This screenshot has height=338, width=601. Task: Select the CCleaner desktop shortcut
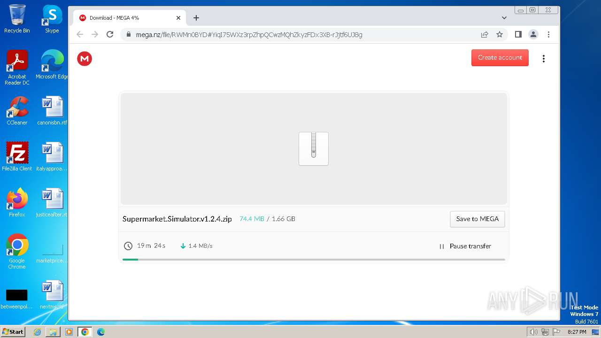click(17, 111)
